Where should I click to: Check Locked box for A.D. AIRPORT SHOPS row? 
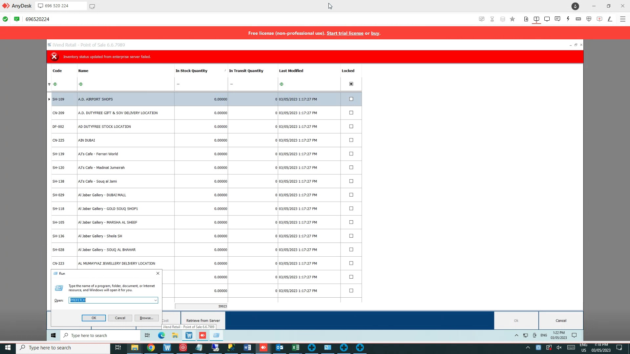point(351,99)
